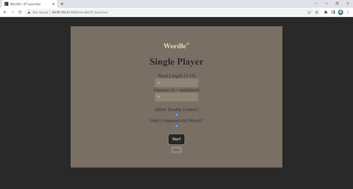This screenshot has height=189, width=353.
Task: Click the Start! button
Action: coord(176,139)
